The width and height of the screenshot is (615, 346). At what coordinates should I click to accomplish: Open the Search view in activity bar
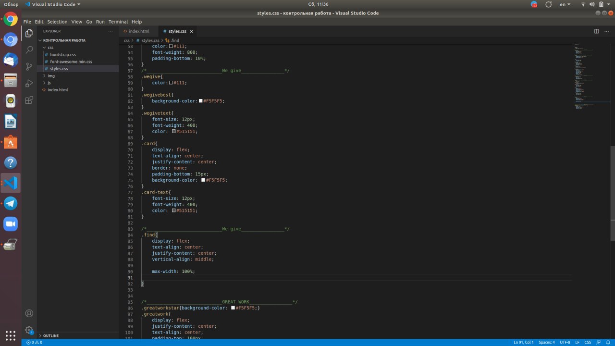pos(29,49)
